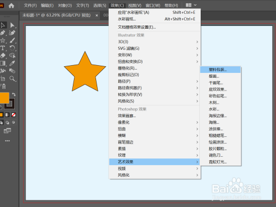The height and width of the screenshot is (207, 276).
Task: Select the Eyedropper tool
Action: pyautogui.click(x=12, y=63)
